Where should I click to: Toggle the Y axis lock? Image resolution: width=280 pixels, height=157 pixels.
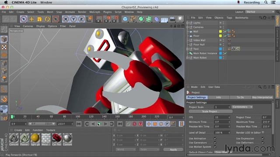coord(73,19)
